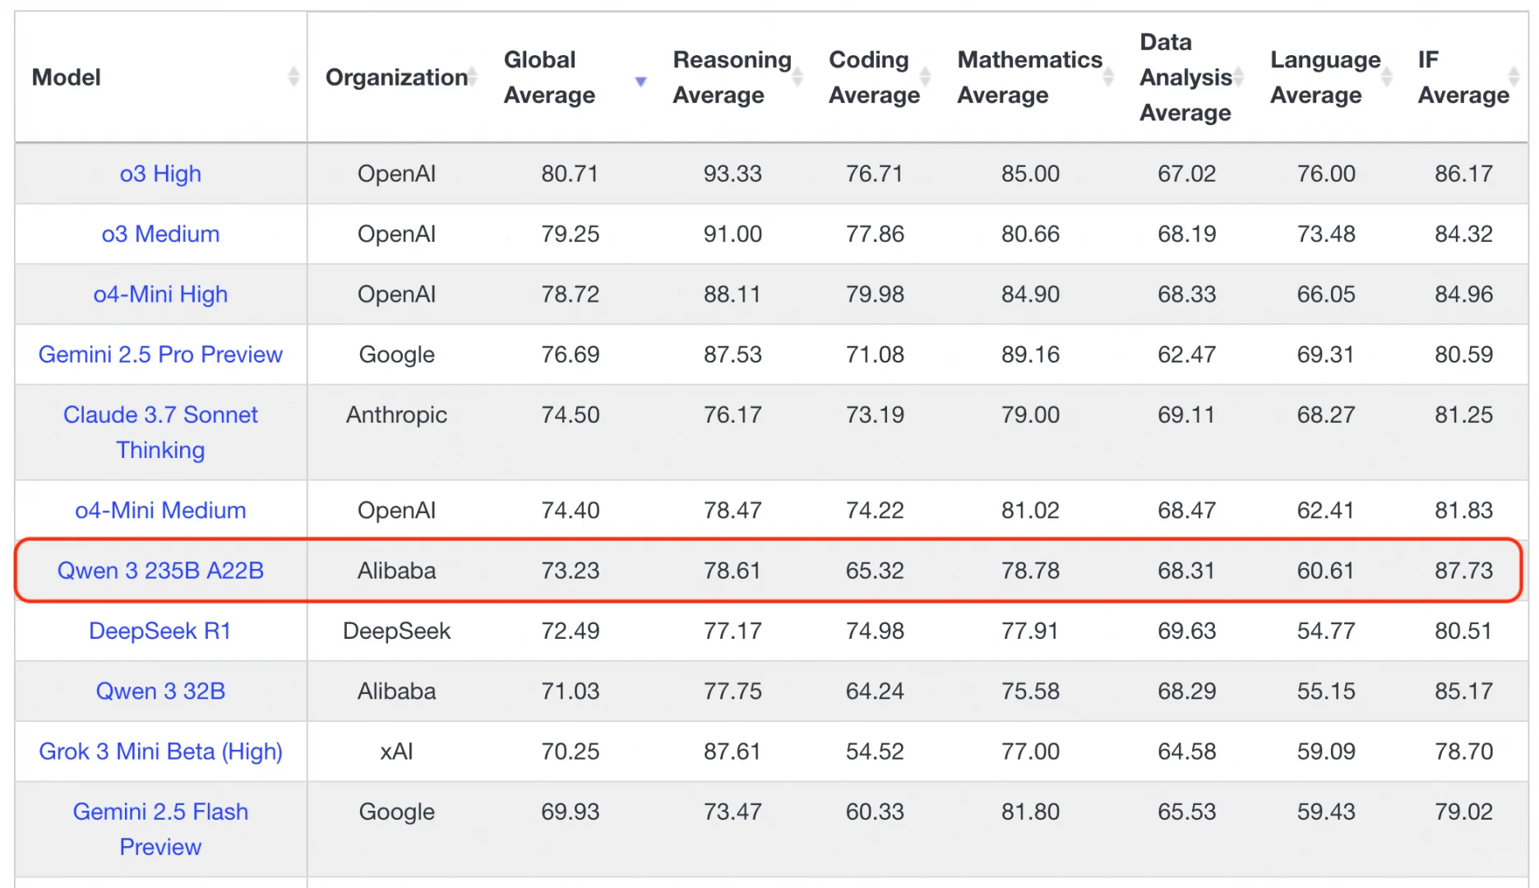
Task: Click the Global Average descending sort arrow
Action: (x=640, y=81)
